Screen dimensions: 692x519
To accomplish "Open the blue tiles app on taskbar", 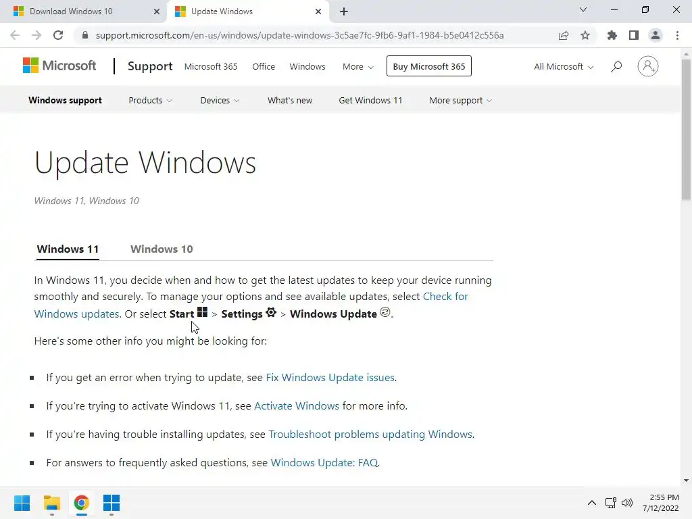I will click(x=112, y=503).
